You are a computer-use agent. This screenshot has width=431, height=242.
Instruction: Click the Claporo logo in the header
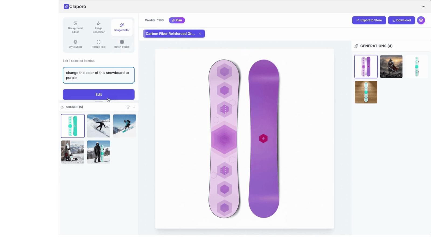point(75,6)
